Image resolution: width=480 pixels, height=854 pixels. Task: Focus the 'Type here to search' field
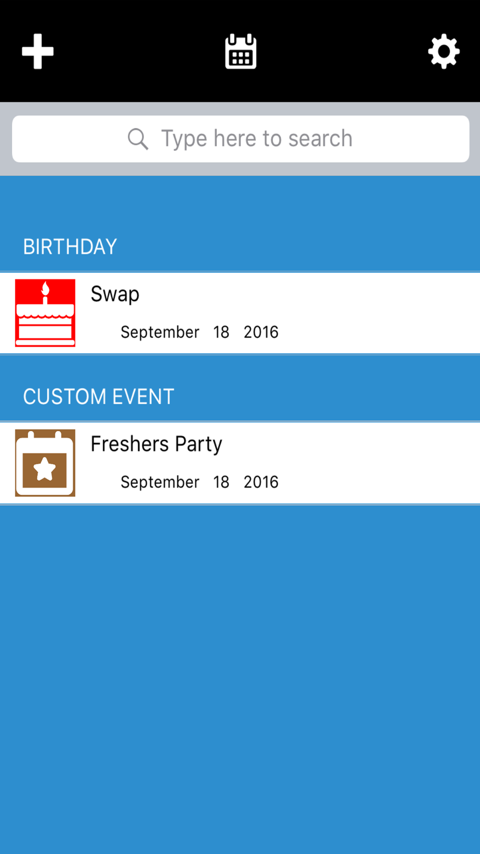(240, 139)
